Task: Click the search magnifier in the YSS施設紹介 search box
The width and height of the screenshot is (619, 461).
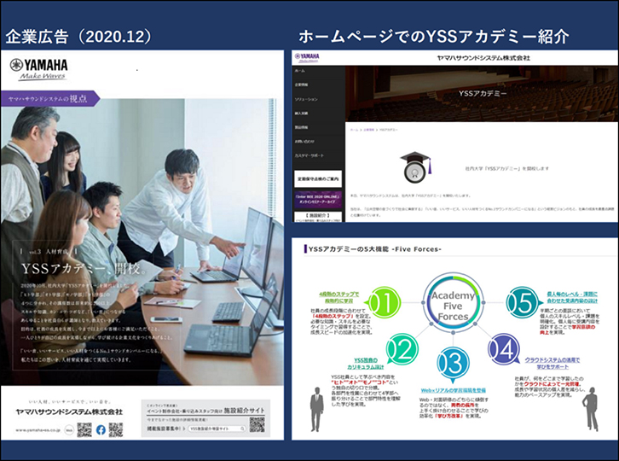Action: pos(242,429)
